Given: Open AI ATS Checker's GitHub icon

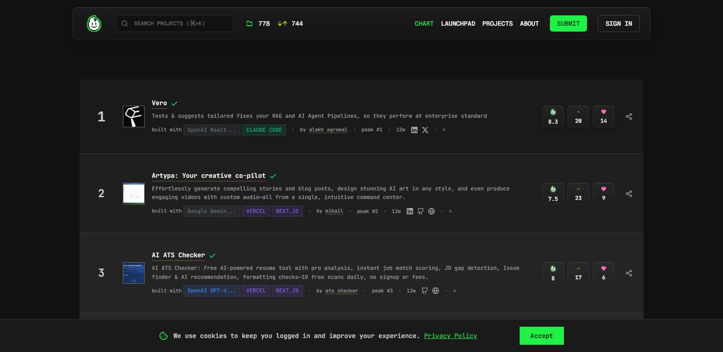Looking at the screenshot, I should 425,291.
